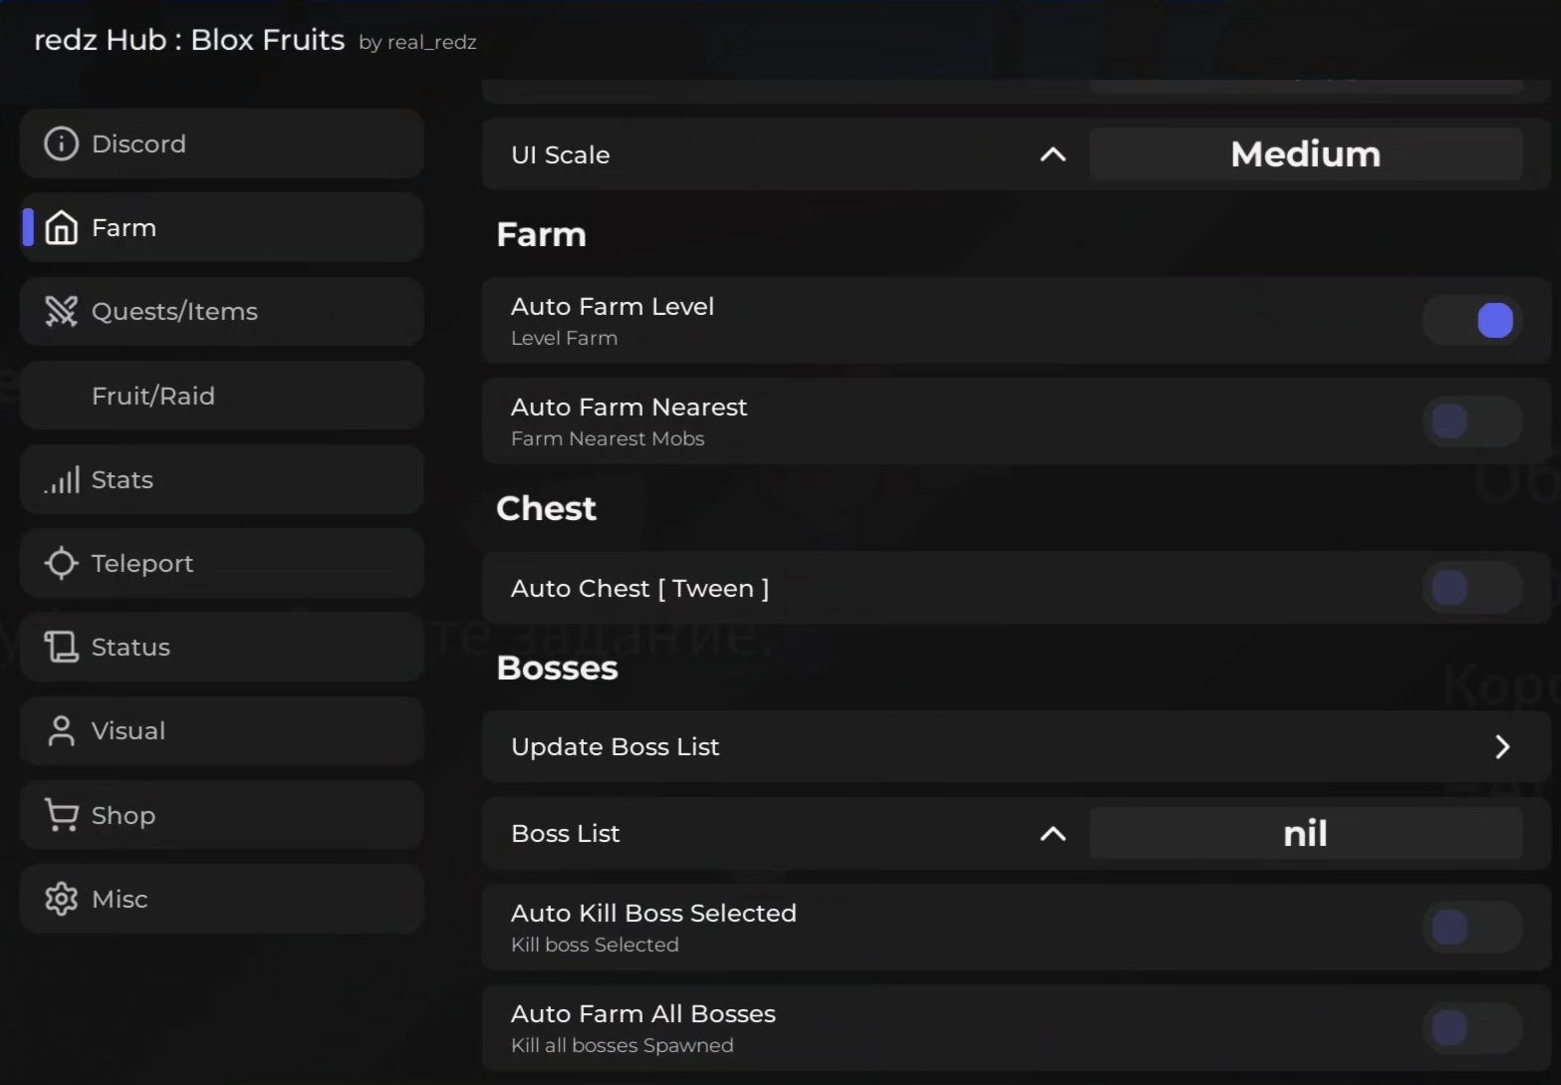Click the Status scroll icon

[61, 647]
